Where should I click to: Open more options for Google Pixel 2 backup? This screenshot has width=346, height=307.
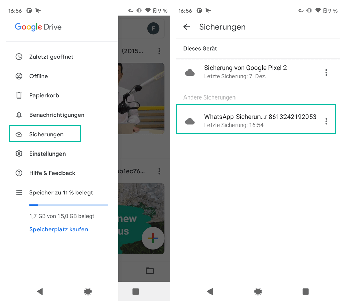coord(326,73)
